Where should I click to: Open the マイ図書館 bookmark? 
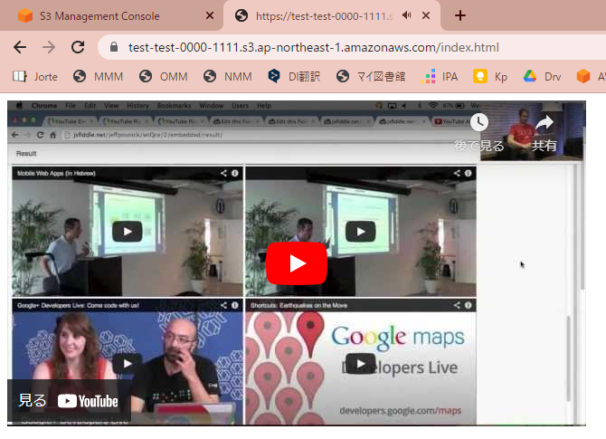(x=371, y=77)
